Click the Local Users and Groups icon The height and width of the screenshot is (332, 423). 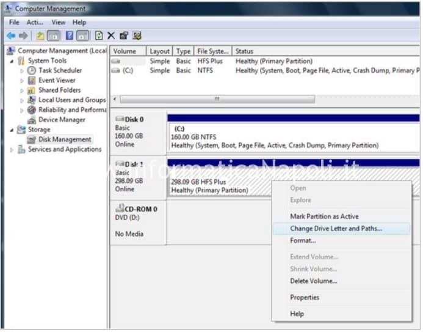pos(32,100)
